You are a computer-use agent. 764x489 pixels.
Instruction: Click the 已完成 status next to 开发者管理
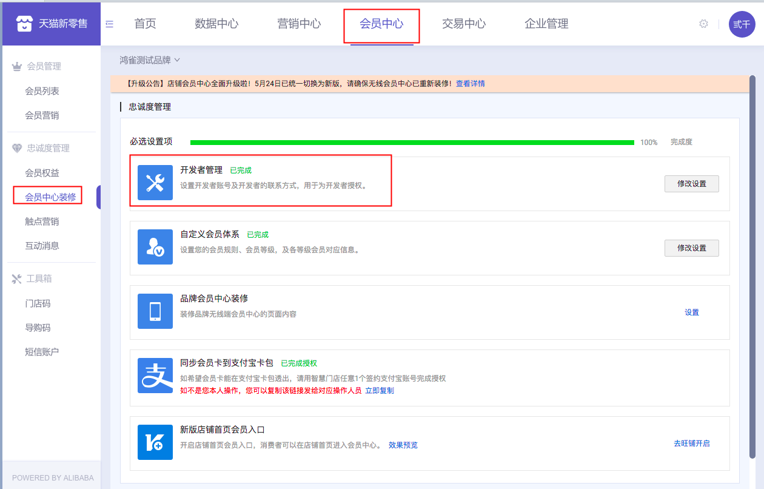[241, 170]
